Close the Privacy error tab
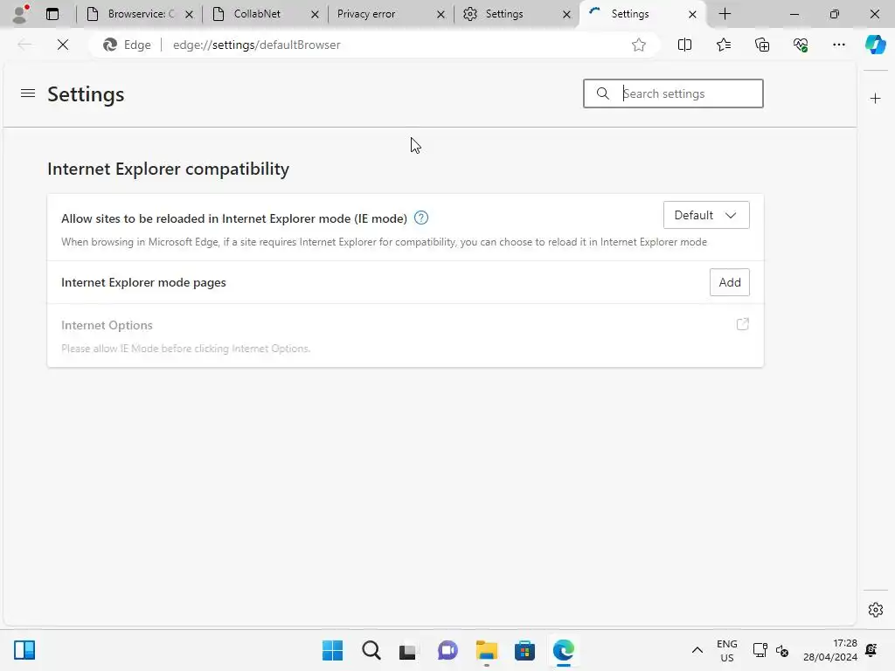Viewport: 895px width, 671px height. (441, 14)
